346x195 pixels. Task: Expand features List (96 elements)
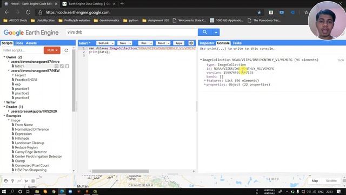(x=205, y=81)
